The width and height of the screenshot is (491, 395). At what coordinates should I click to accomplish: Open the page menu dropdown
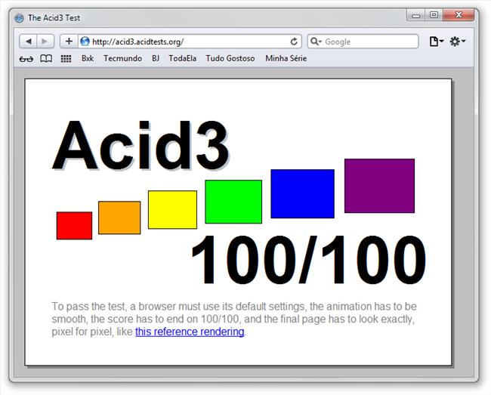tap(436, 42)
